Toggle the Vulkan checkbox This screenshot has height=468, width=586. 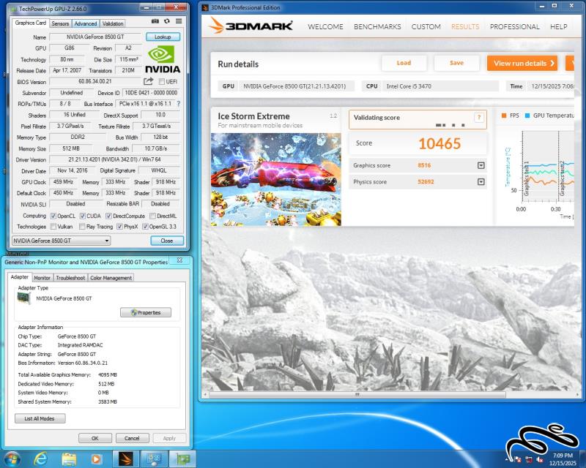pyautogui.click(x=53, y=227)
